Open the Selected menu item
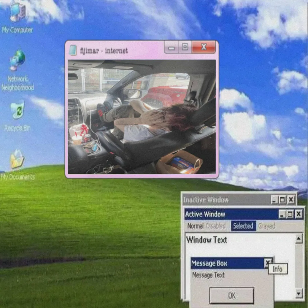Viewport: 308px width, 308px height. 243,226
